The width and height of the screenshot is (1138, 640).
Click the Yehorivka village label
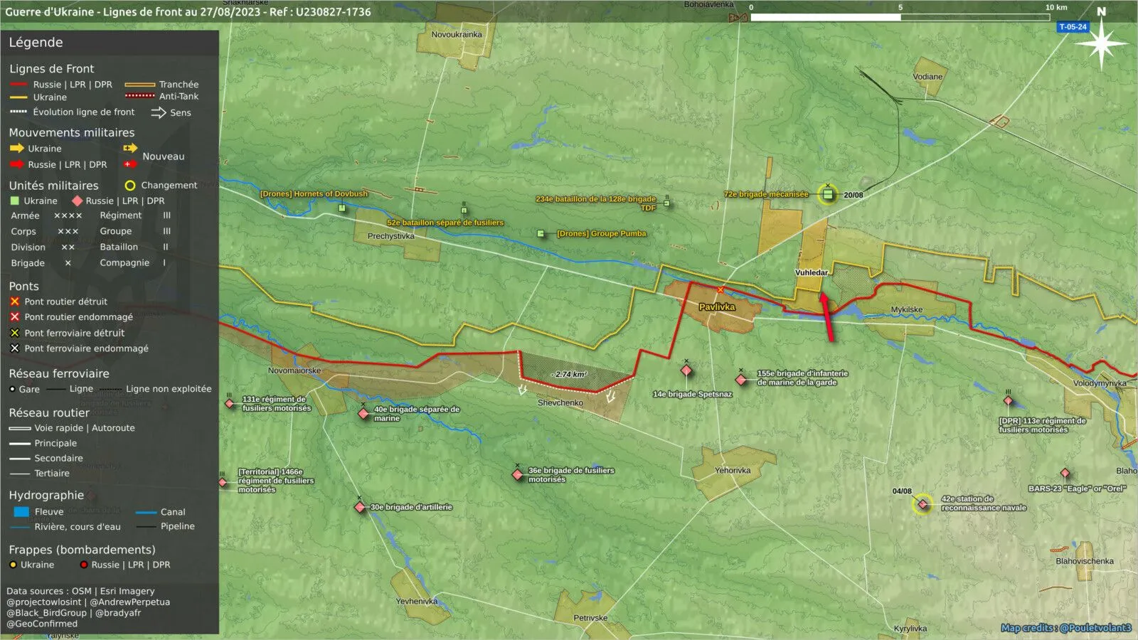(x=733, y=470)
